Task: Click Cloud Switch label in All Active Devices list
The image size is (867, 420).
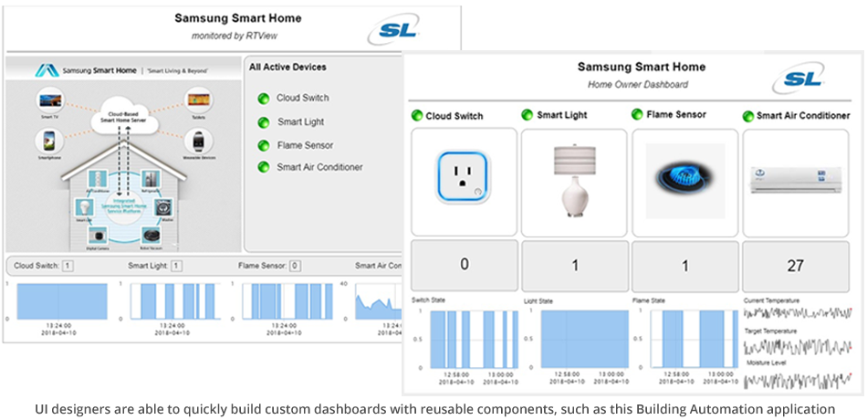Action: (x=302, y=98)
